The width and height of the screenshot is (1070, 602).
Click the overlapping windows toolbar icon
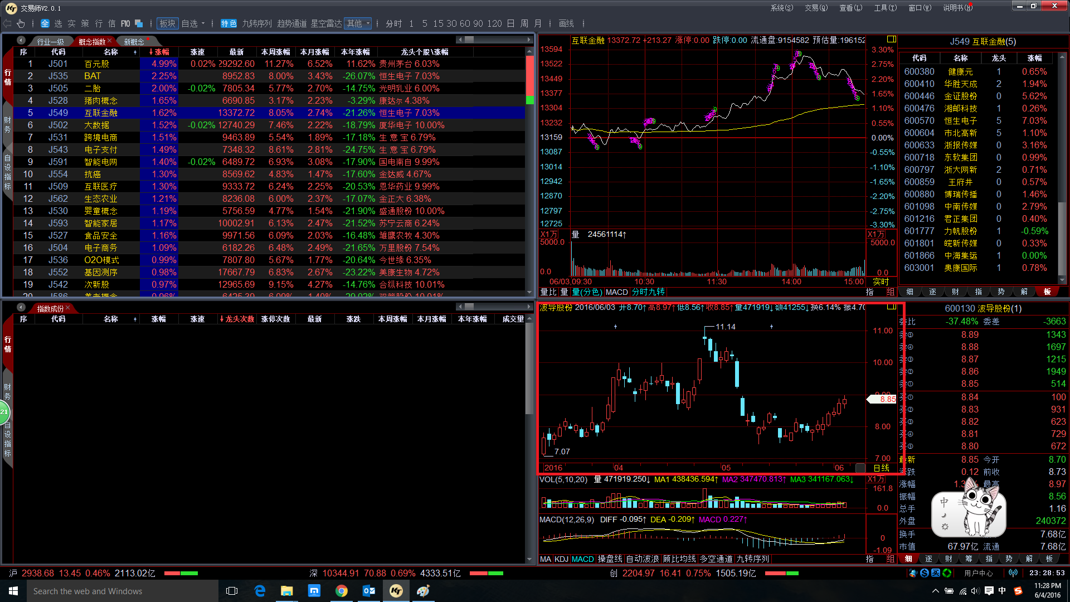point(139,23)
